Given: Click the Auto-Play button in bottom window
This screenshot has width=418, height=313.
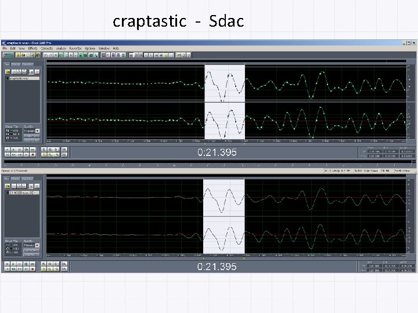Looking at the screenshot, I should 31,250.
